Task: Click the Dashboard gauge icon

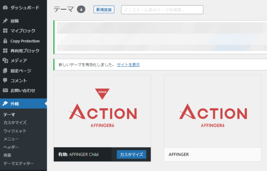Action: pos(5,8)
